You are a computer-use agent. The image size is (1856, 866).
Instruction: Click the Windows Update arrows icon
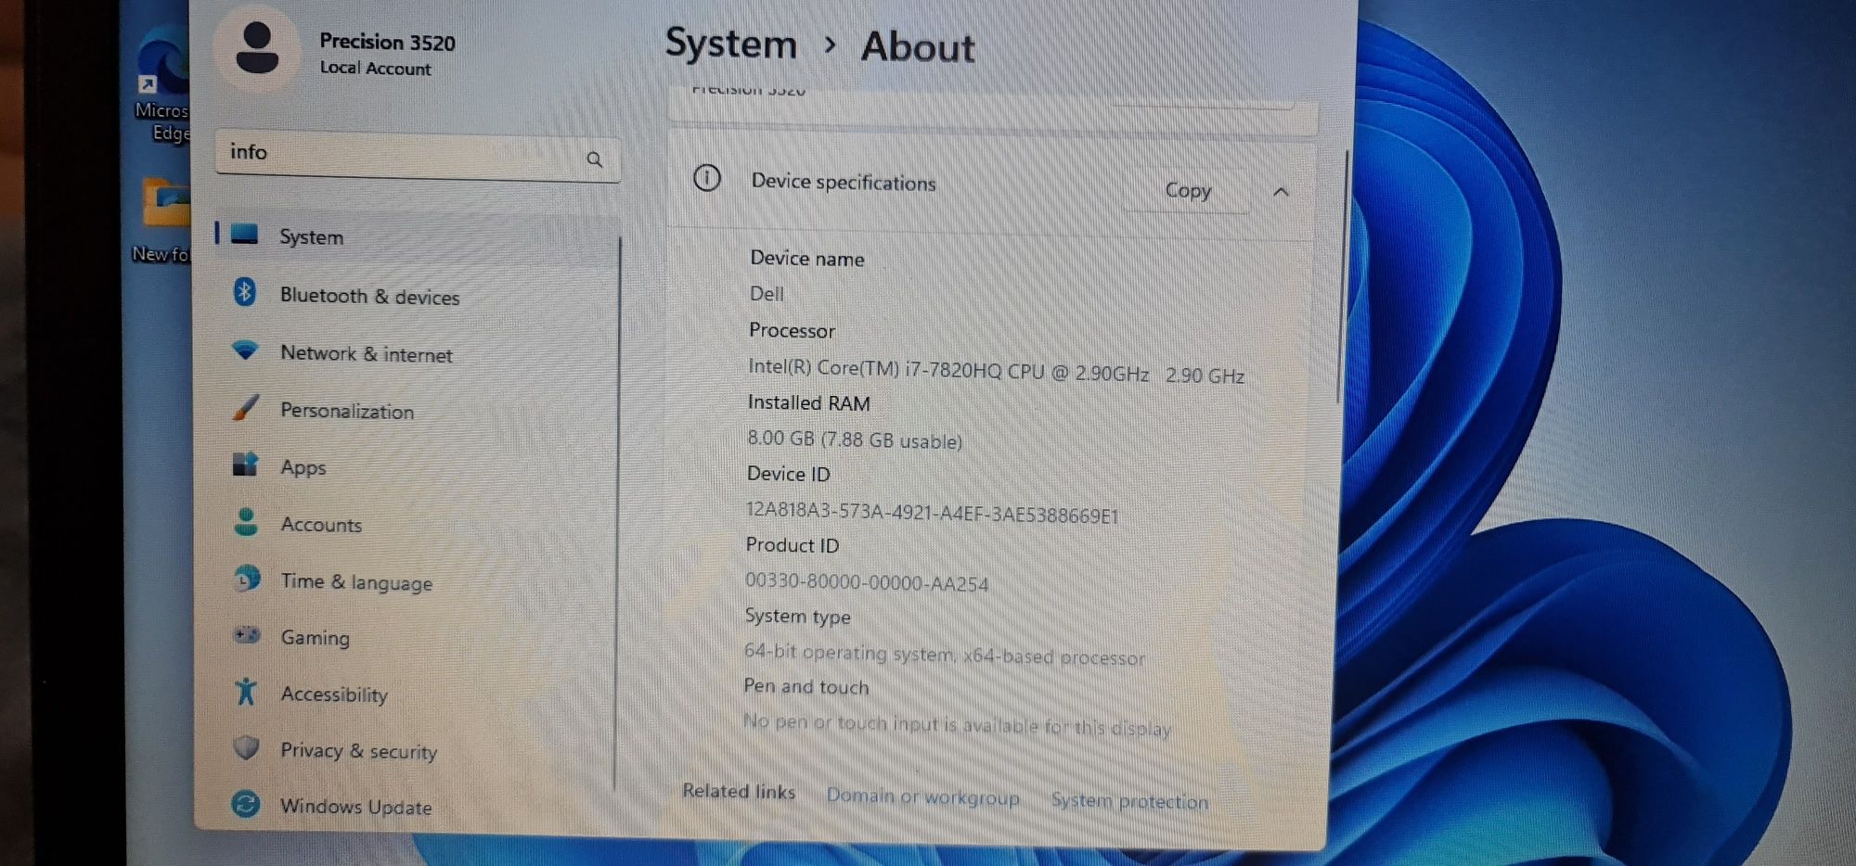coord(246,804)
